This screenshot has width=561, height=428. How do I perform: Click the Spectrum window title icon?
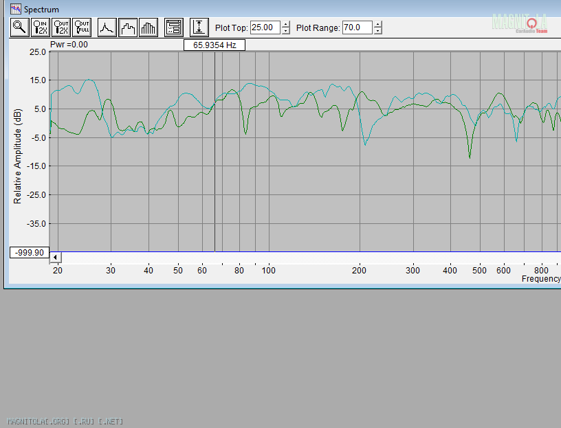click(x=15, y=9)
